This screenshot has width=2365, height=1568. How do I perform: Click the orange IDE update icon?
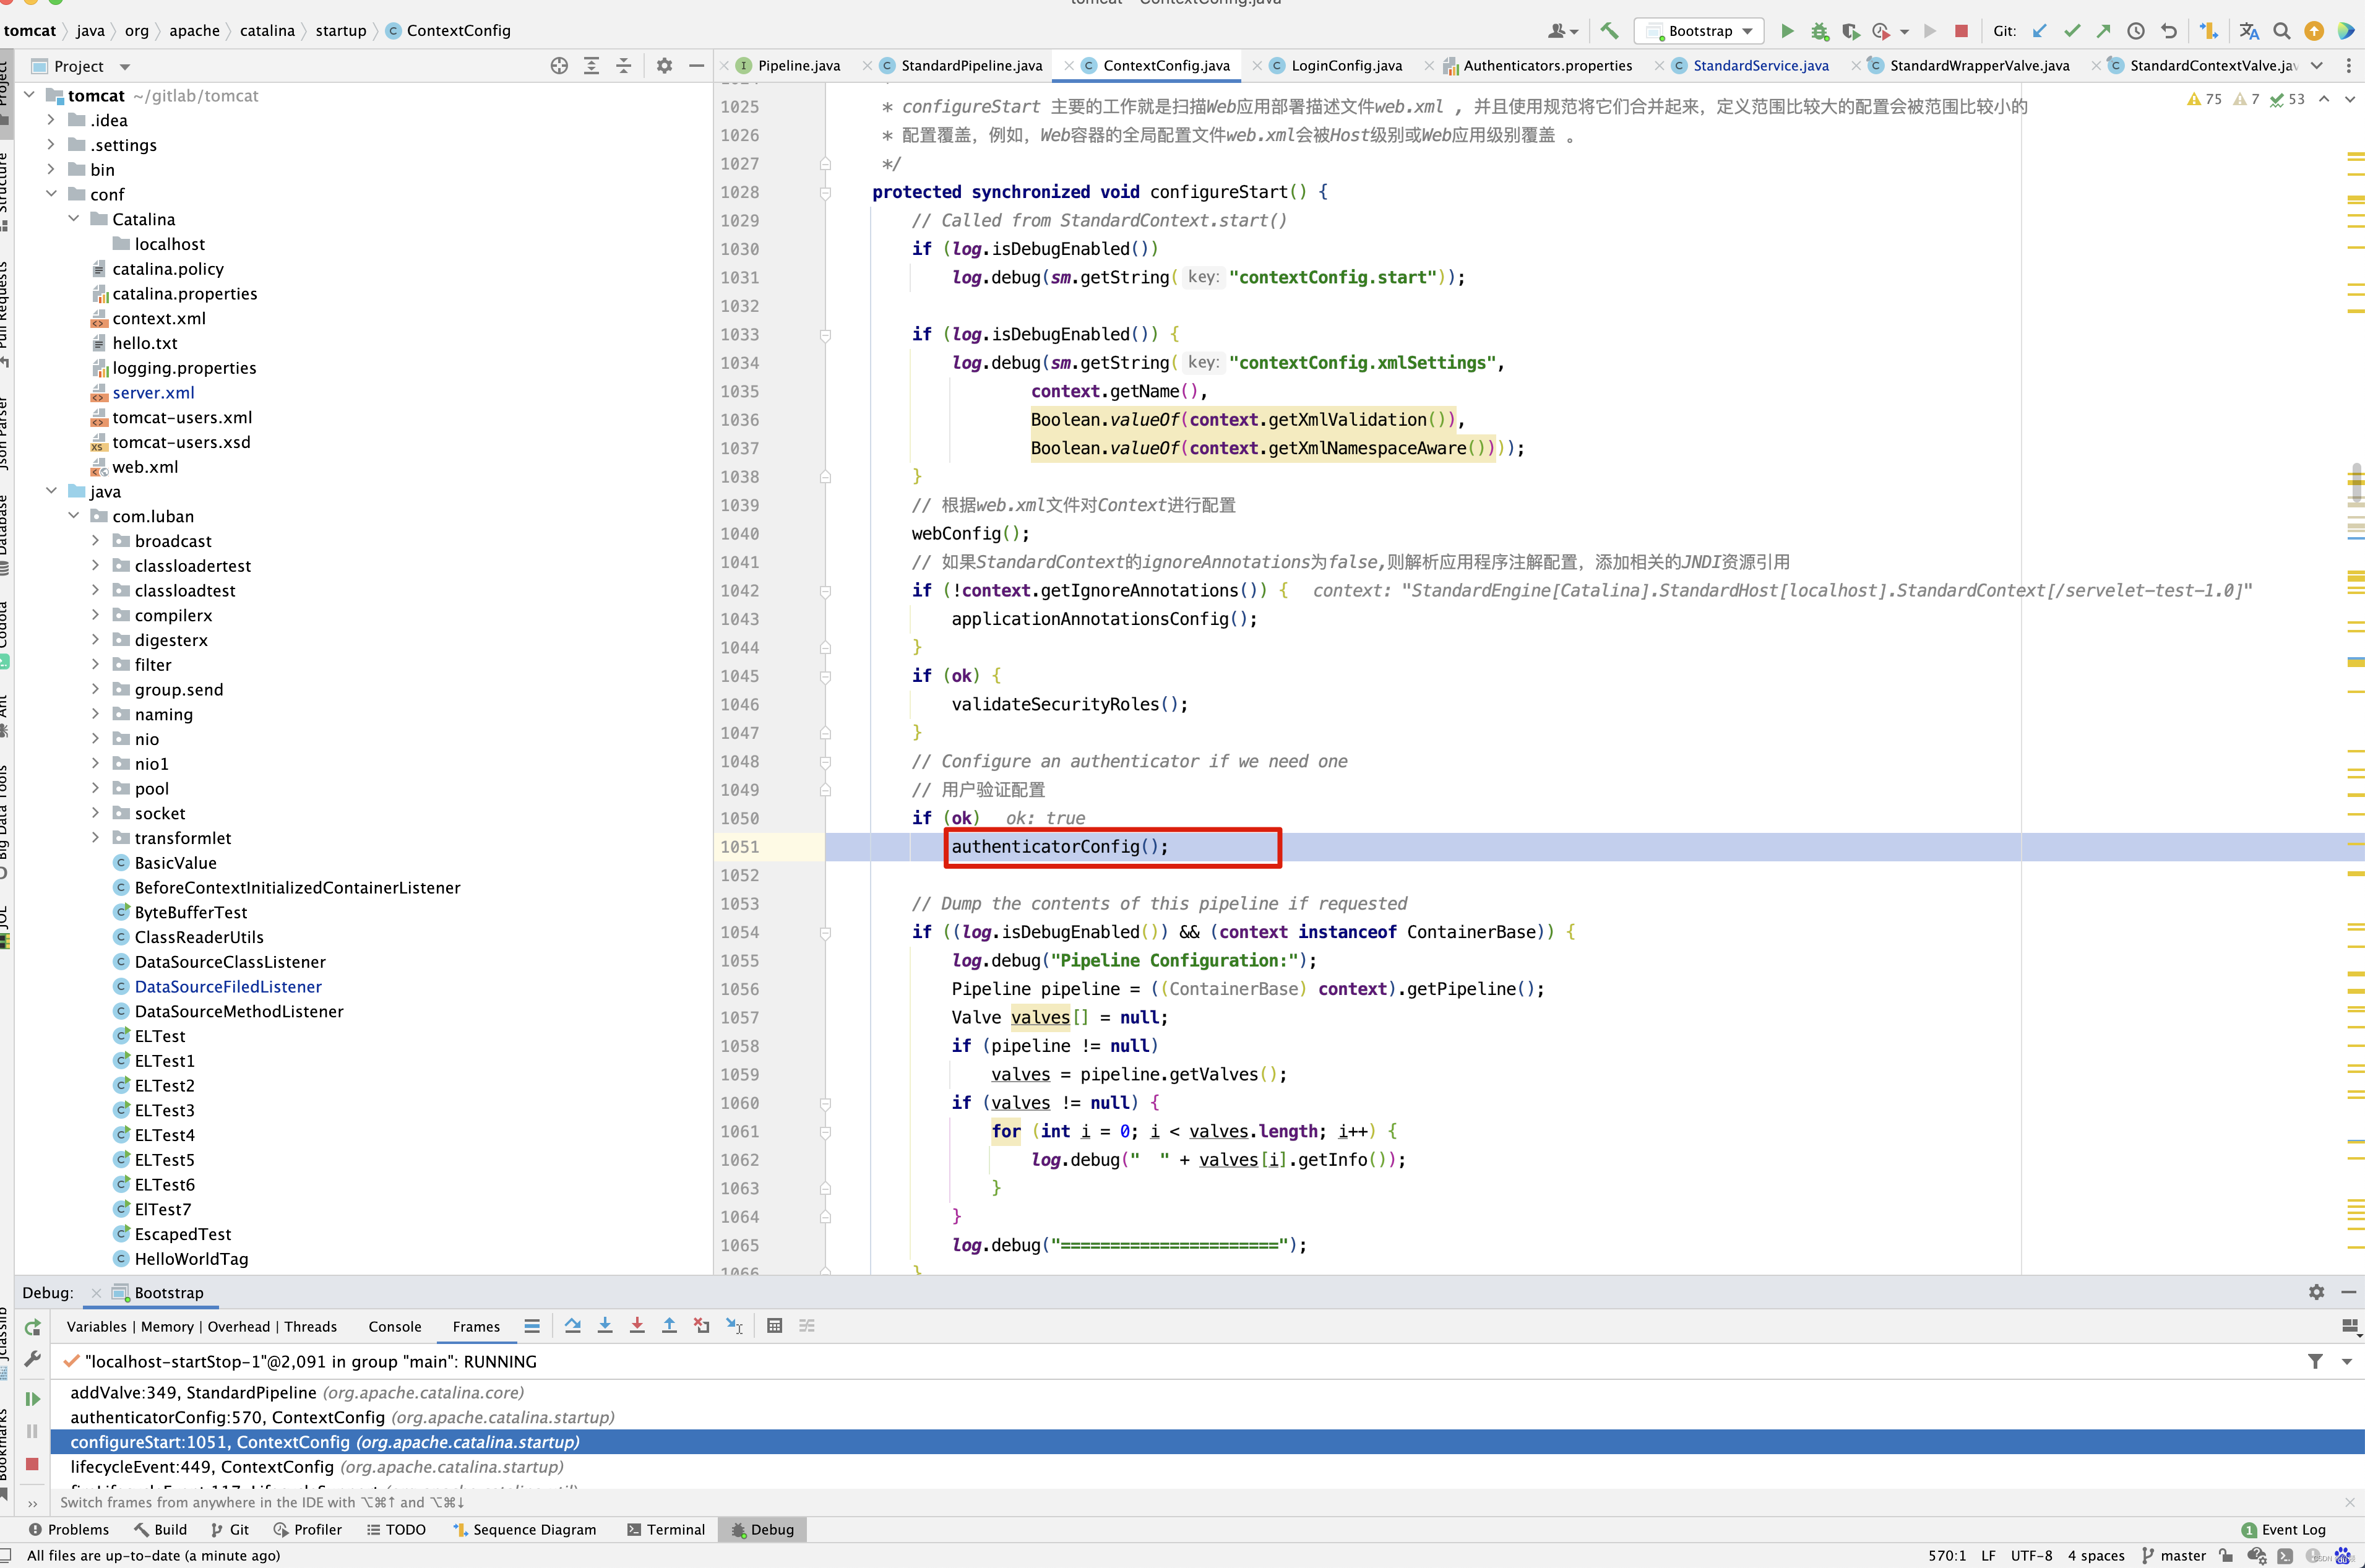pos(2314,31)
